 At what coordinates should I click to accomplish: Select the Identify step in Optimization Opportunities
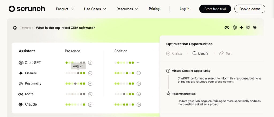click(x=200, y=53)
